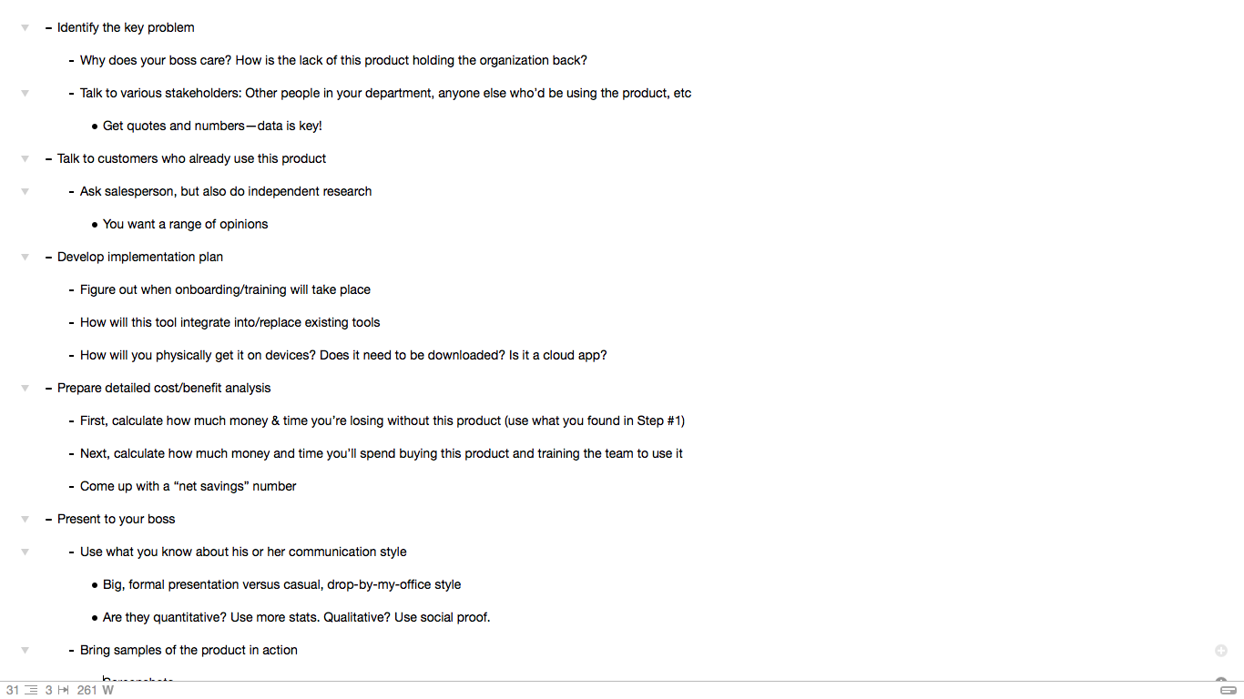Screen dimensions: 1244x699
Task: Click the panel toggle icon in status bar corner
Action: pyautogui.click(x=1228, y=691)
